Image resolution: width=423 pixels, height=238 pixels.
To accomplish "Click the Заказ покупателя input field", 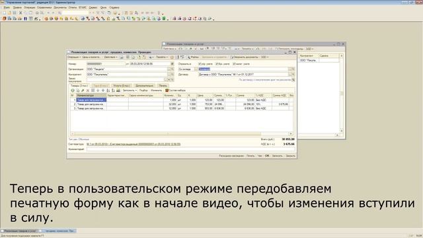I will click(x=126, y=80).
